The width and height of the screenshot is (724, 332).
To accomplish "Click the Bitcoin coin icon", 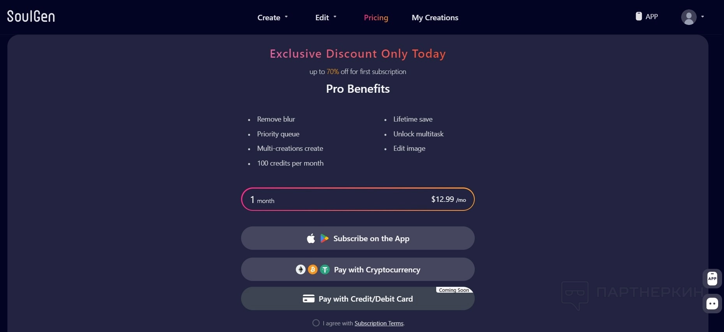I will [x=313, y=270].
